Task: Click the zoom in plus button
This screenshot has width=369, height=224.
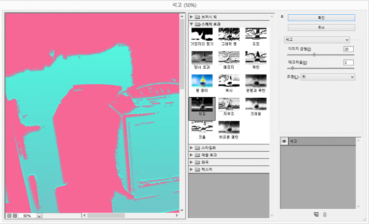Action: 15,215
